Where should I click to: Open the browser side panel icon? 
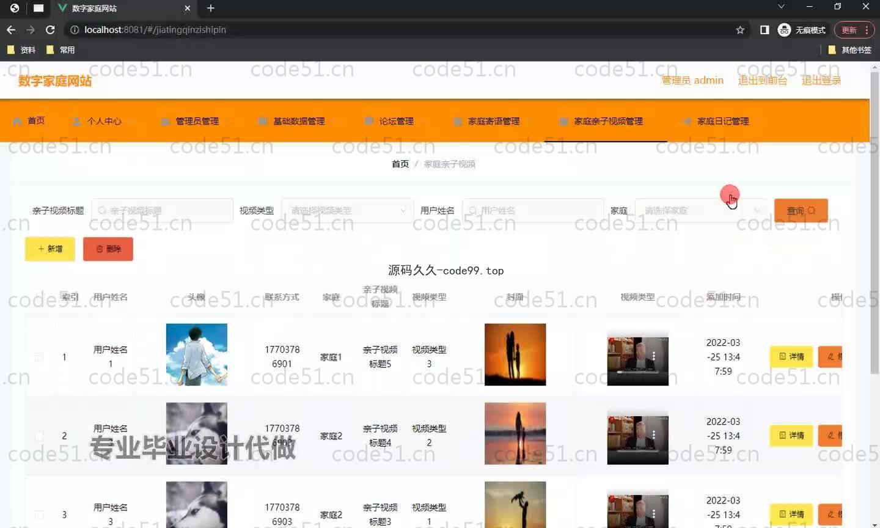[x=765, y=29]
